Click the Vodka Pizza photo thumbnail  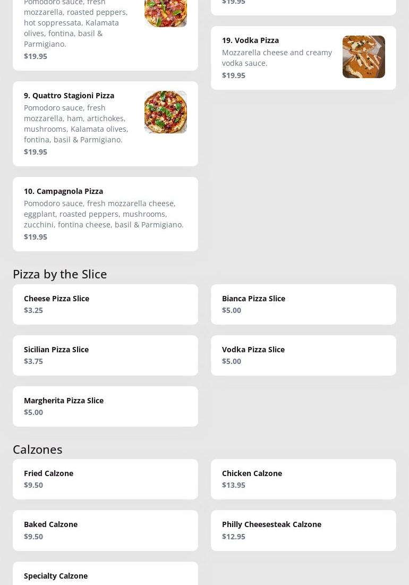pos(363,57)
